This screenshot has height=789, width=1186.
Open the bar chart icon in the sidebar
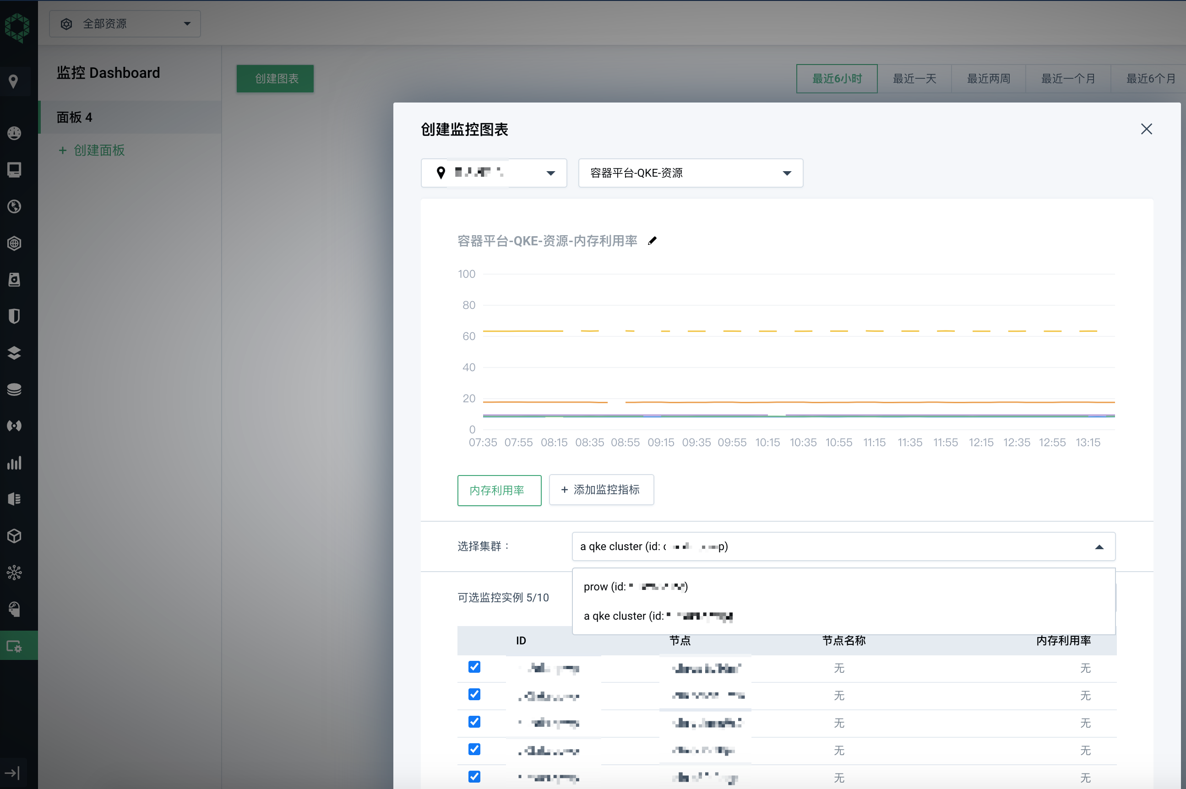tap(14, 462)
